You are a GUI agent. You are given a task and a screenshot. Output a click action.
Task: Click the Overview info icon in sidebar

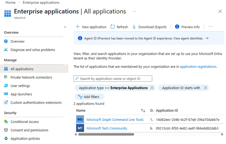pyautogui.click(x=6, y=41)
